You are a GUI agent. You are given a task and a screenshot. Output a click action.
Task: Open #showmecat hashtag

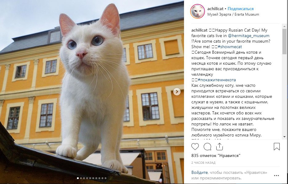pyautogui.click(x=230, y=47)
